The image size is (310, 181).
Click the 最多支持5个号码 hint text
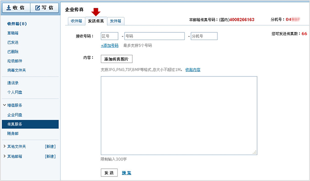(138, 46)
